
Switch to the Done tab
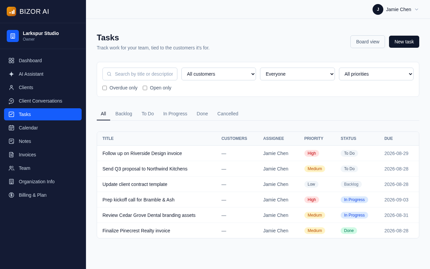tap(202, 114)
